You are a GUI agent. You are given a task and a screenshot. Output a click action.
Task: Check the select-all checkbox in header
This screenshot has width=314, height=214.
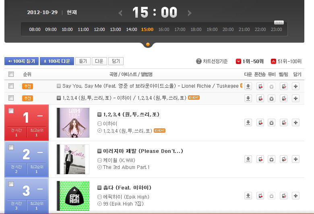click(11, 74)
